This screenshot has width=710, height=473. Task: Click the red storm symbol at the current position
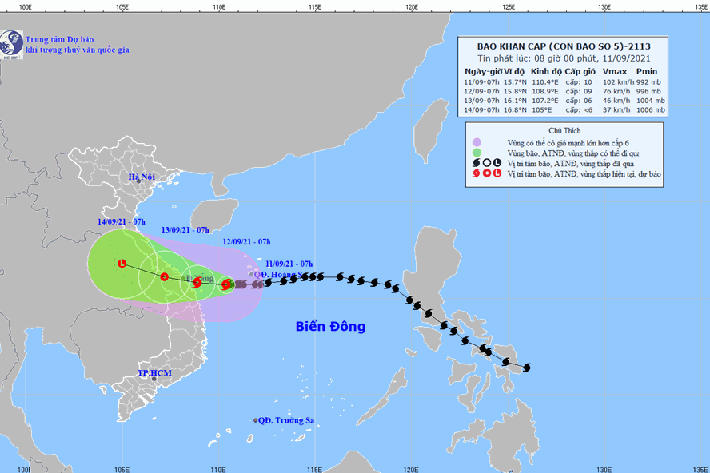coord(226,284)
